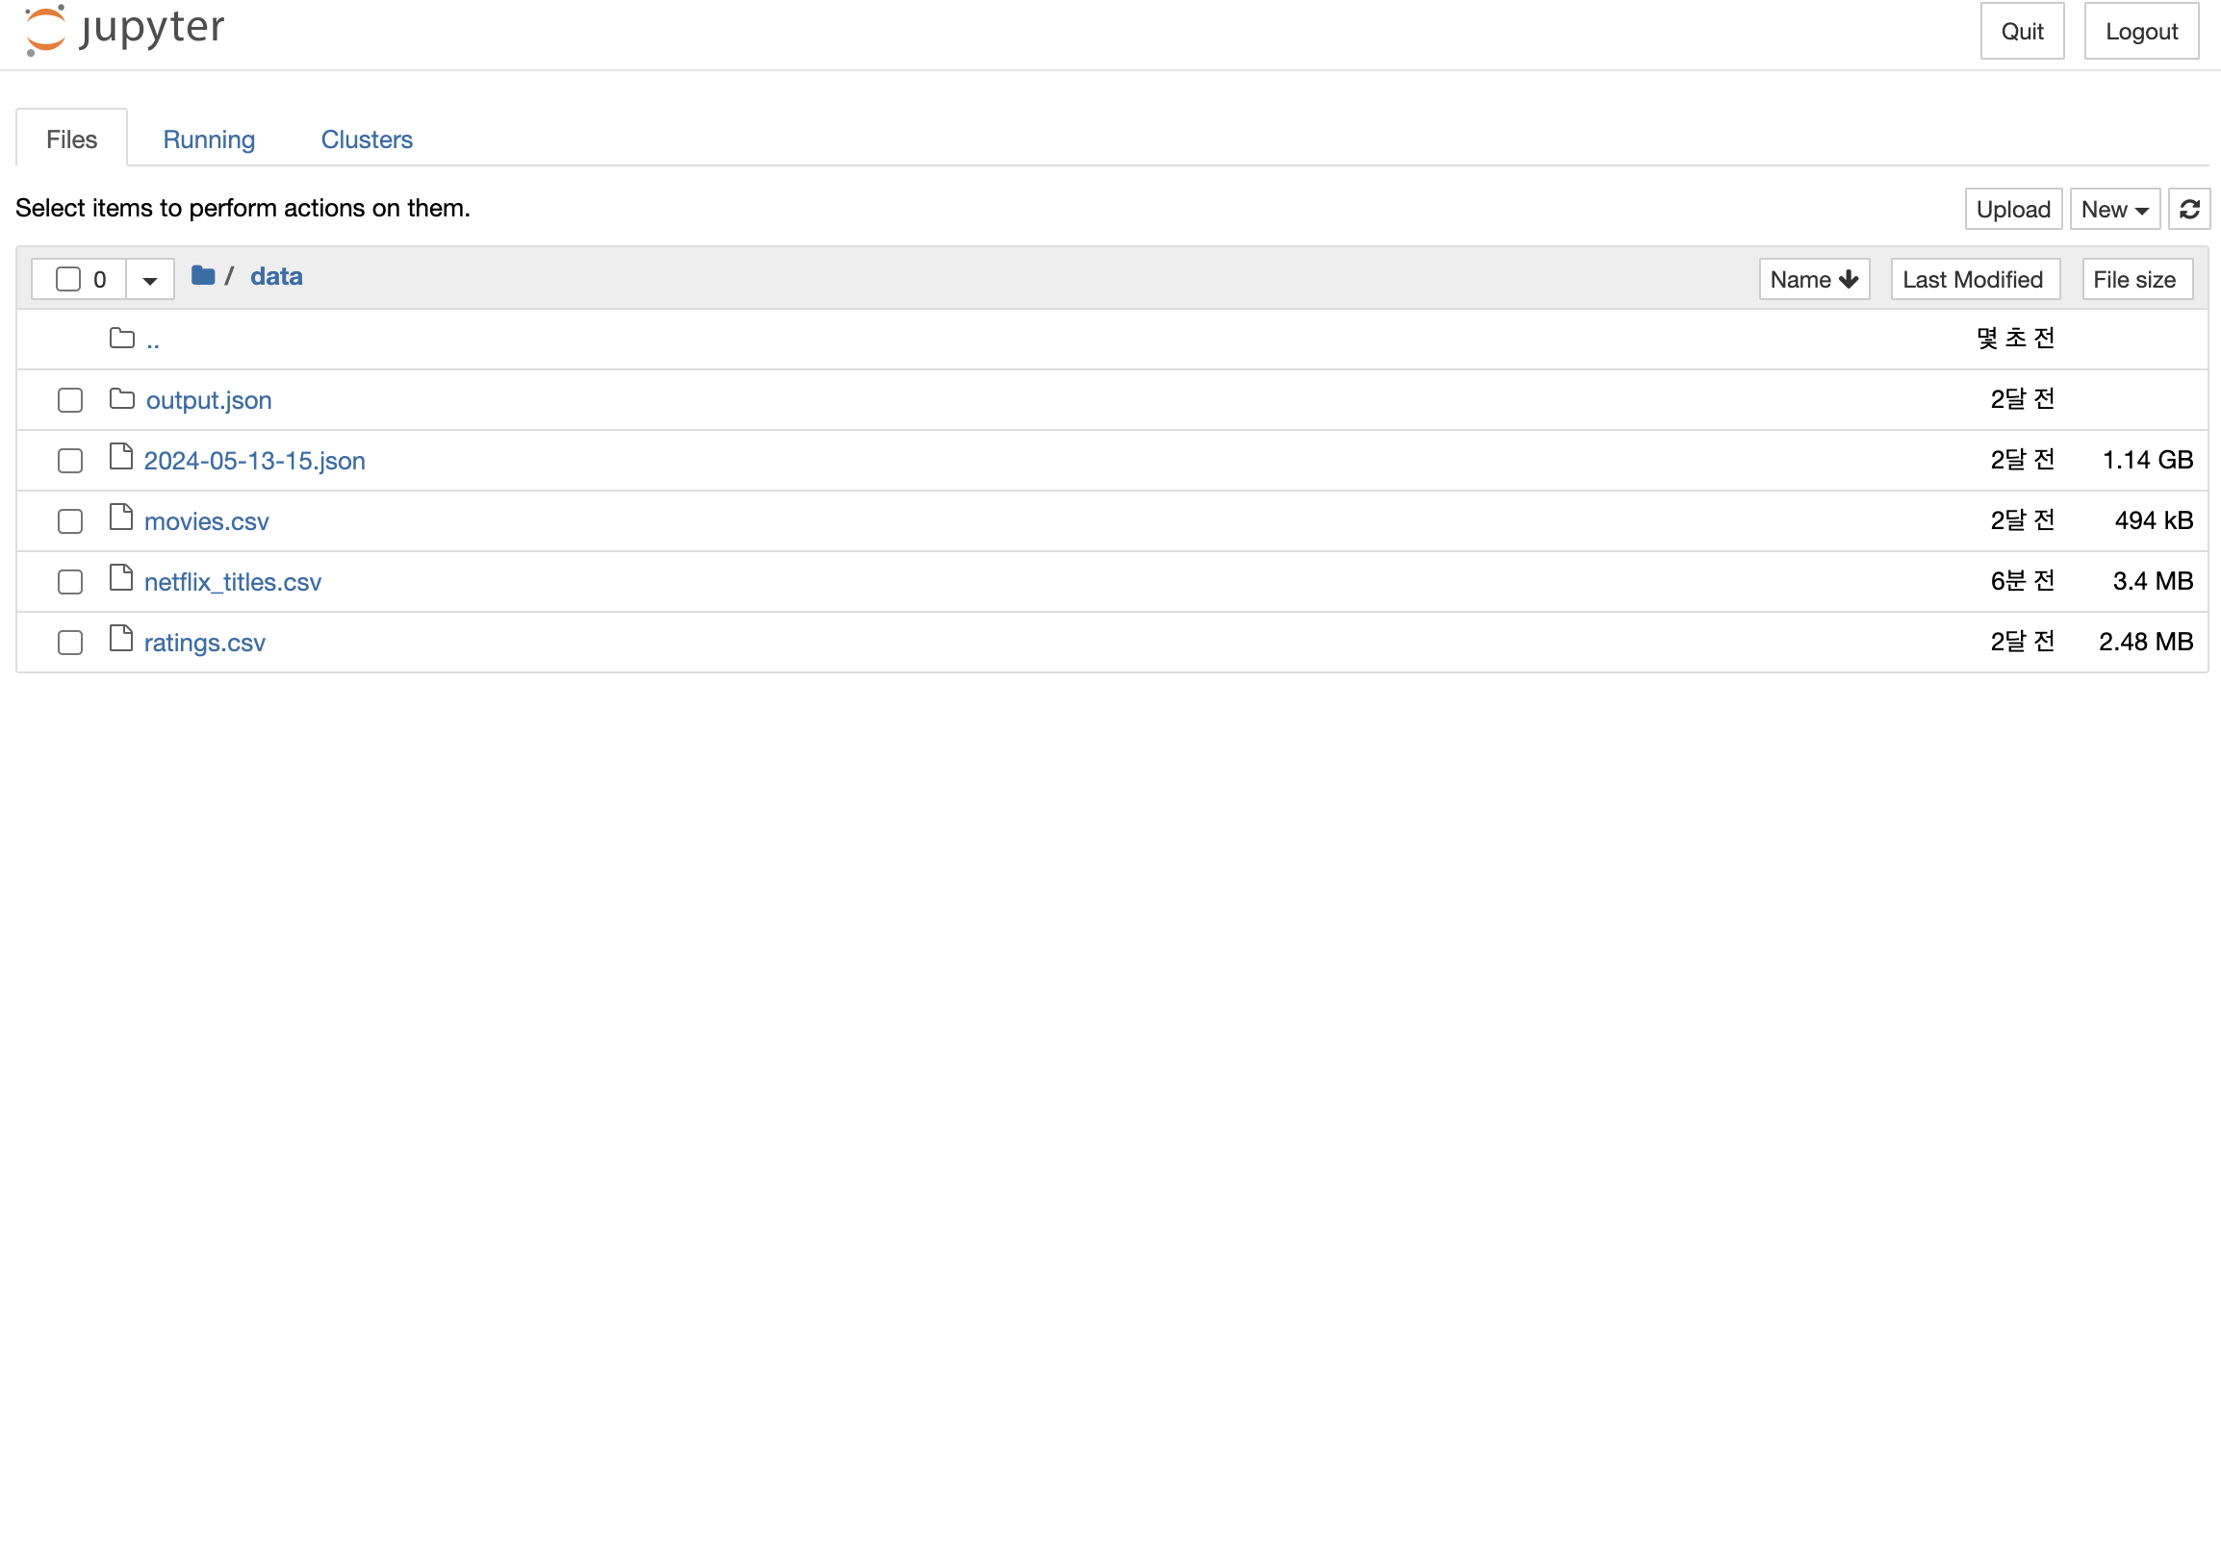The height and width of the screenshot is (1568, 2221).
Task: Click the Jupyter logo icon
Action: (x=45, y=29)
